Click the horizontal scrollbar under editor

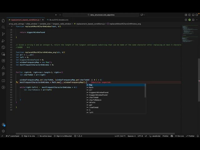point(95,133)
